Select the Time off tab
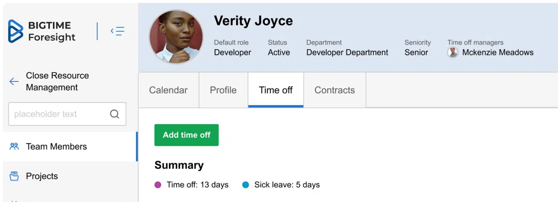 click(276, 90)
